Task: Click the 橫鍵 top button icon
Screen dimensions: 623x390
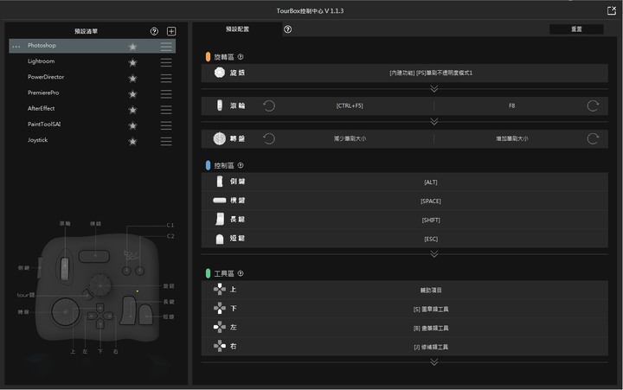Action: pos(219,201)
